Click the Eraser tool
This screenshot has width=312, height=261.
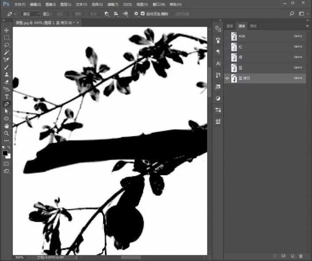pyautogui.click(x=7, y=82)
